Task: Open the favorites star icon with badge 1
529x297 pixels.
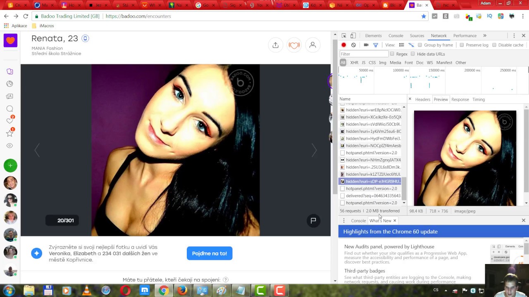Action: 10,133
